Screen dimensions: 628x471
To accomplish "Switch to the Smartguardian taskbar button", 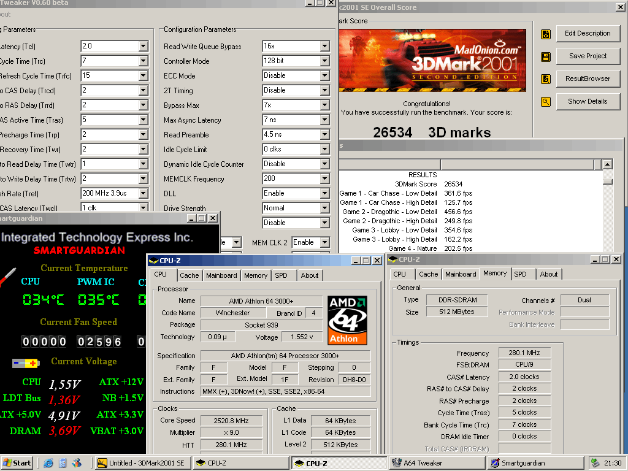I will [536, 463].
